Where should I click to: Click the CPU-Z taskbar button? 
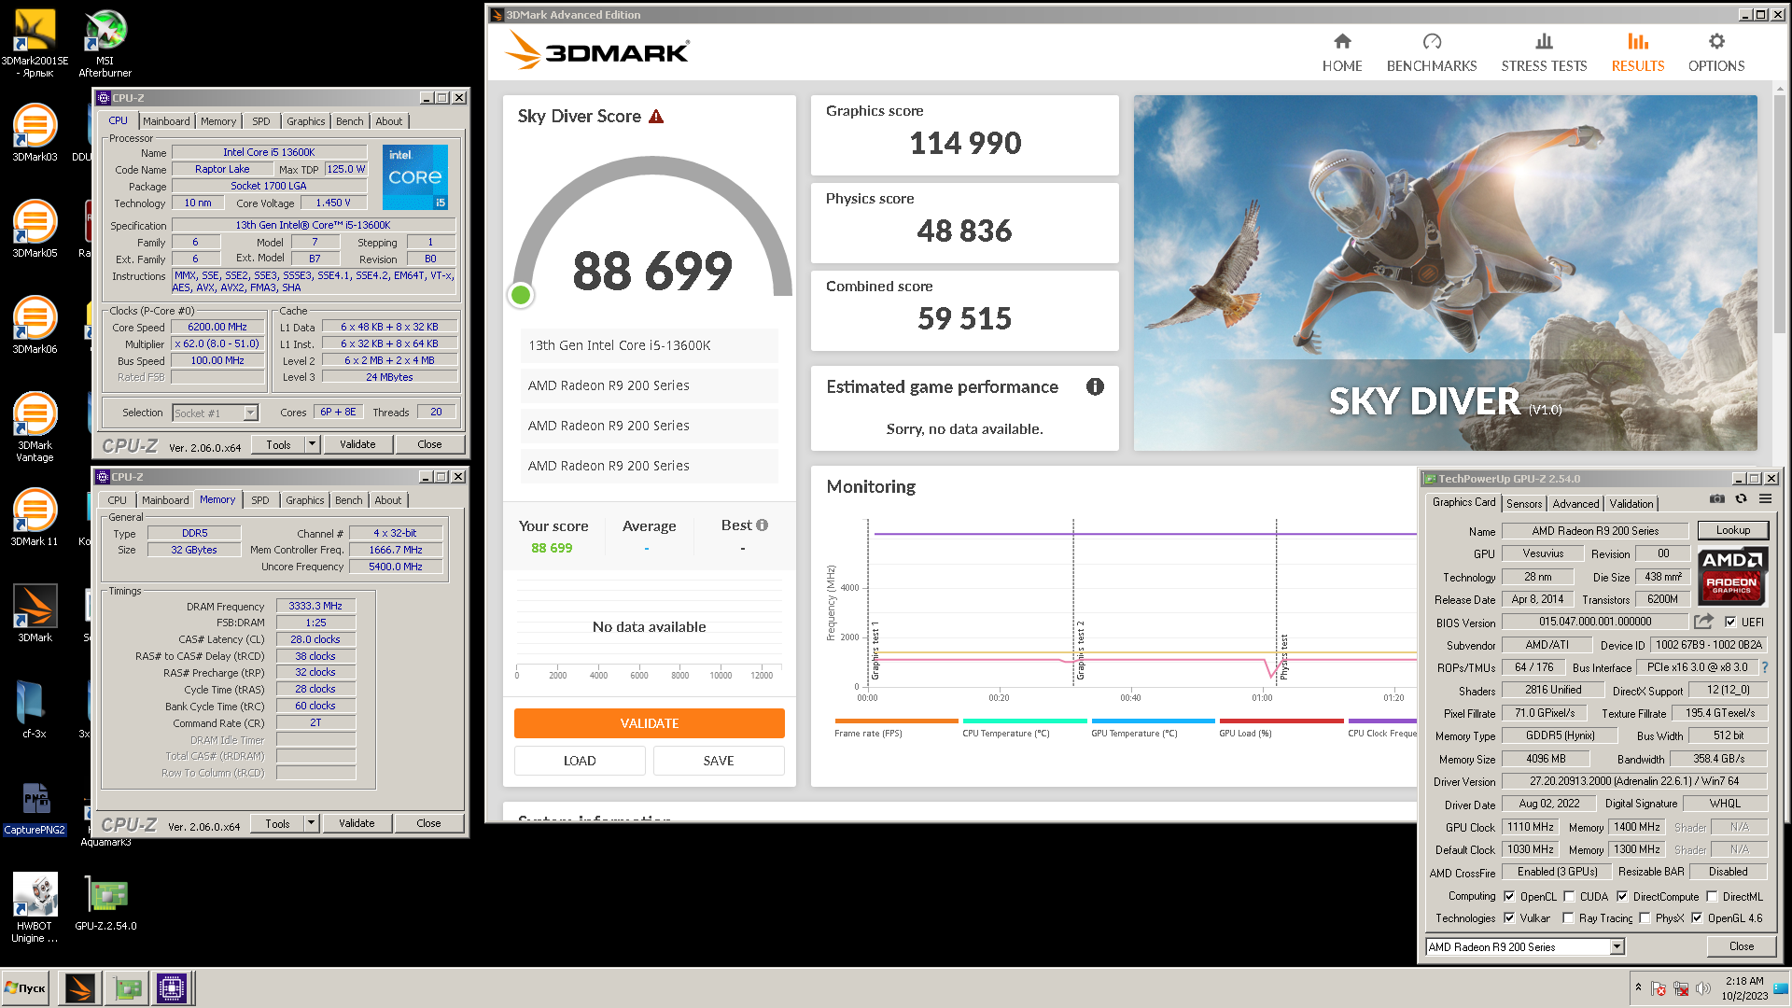[172, 988]
